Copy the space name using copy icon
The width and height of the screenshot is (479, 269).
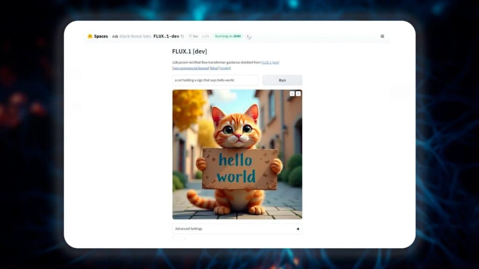[x=182, y=36]
